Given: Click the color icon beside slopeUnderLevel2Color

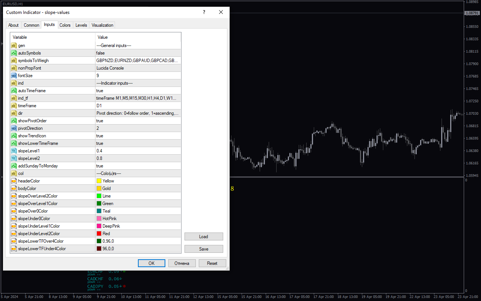Looking at the screenshot, I should (14, 234).
